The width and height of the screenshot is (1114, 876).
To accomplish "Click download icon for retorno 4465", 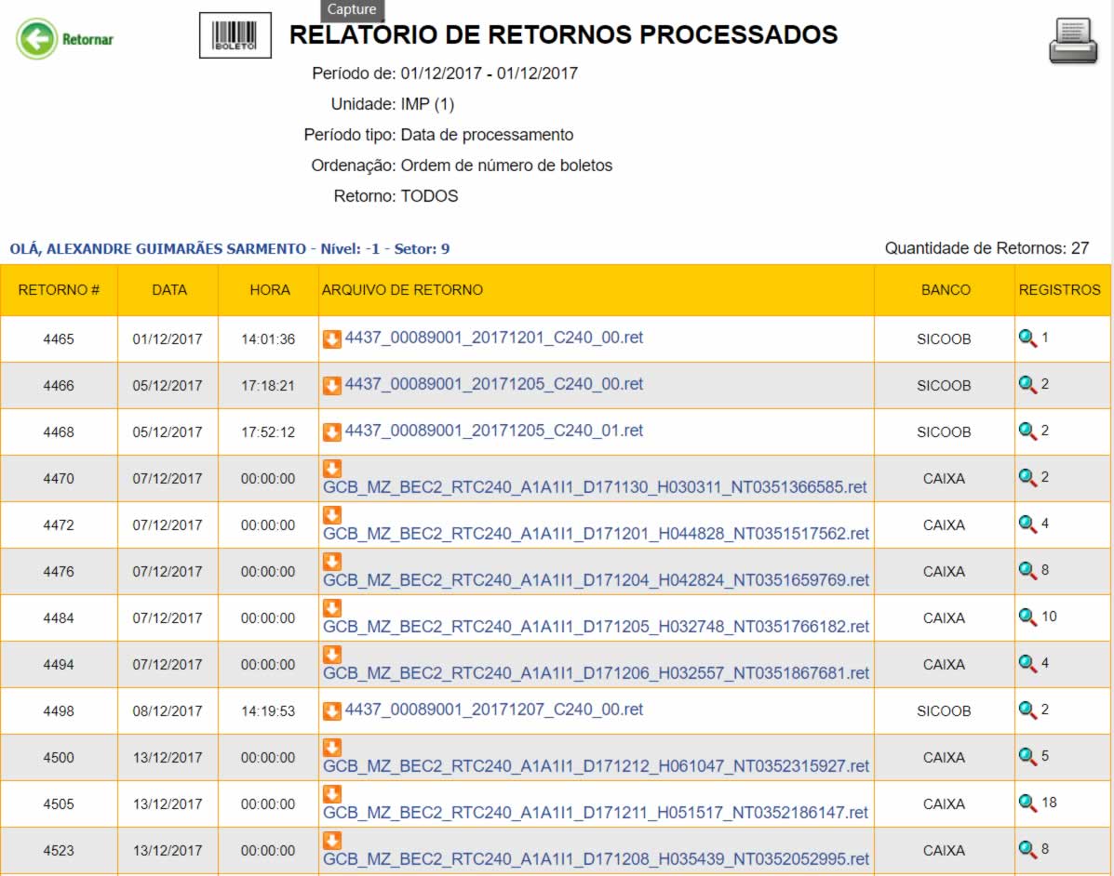I will pos(332,338).
